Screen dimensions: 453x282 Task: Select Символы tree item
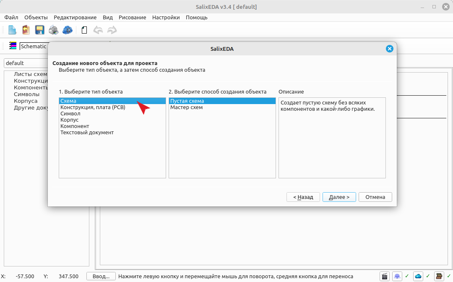click(x=26, y=94)
